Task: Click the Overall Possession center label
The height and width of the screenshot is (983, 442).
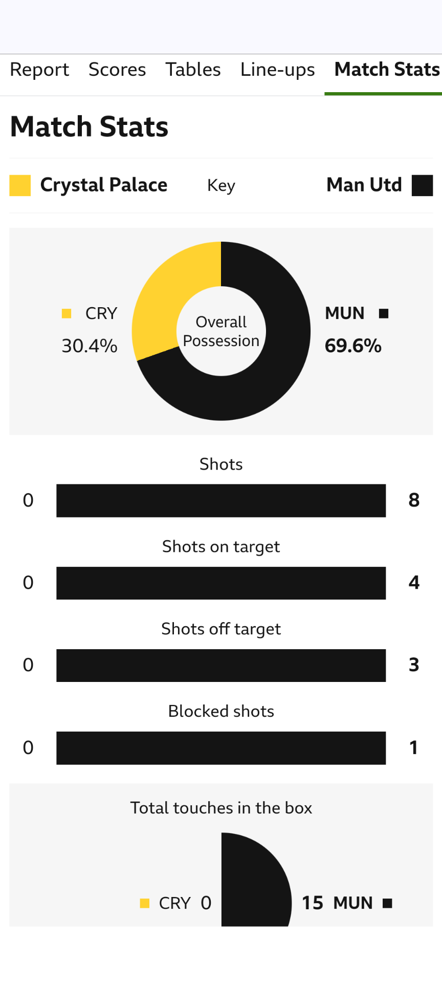Action: coord(221,331)
